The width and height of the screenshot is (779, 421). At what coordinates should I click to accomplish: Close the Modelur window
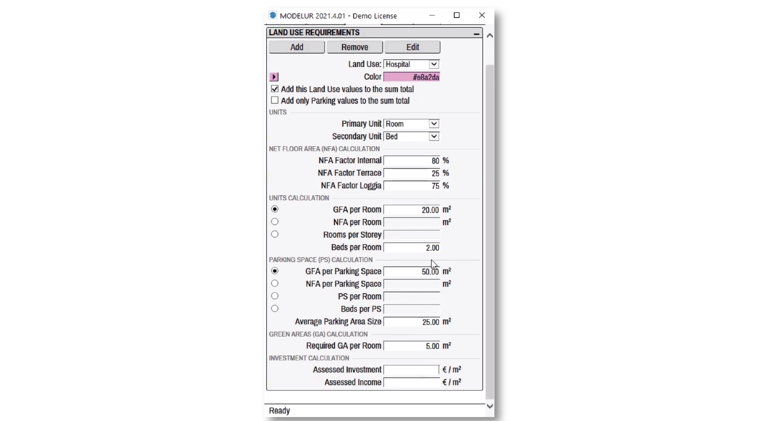pos(482,16)
